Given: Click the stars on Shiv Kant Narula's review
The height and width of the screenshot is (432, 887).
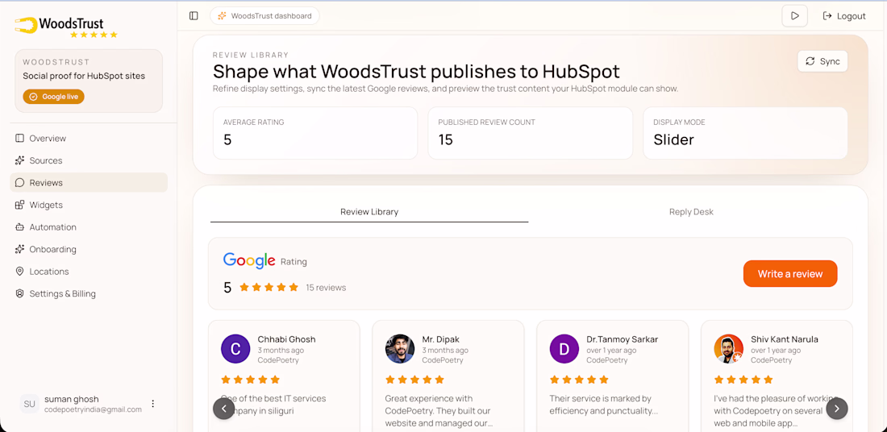Looking at the screenshot, I should click(x=744, y=380).
